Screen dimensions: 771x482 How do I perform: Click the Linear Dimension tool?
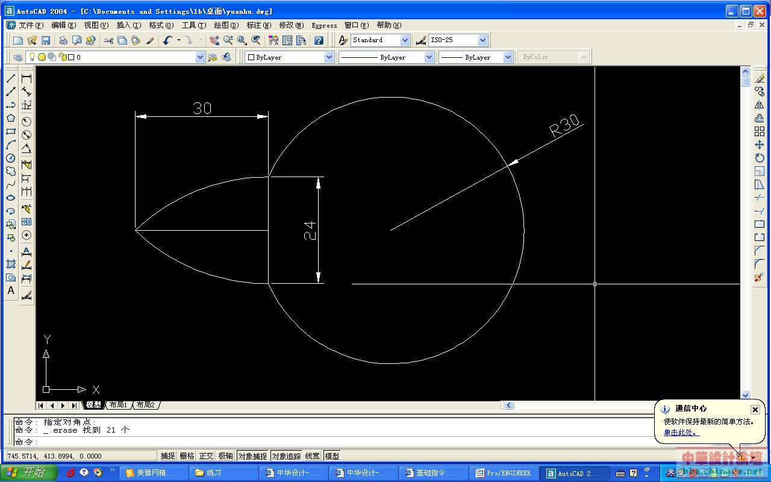(27, 78)
